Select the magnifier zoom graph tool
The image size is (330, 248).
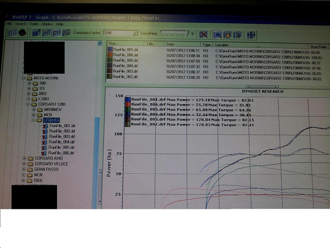(218, 35)
